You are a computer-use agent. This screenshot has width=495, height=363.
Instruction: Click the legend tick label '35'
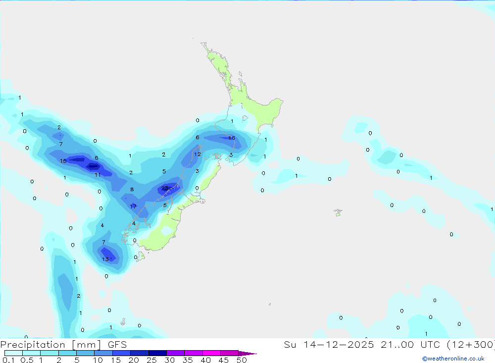click(188, 360)
